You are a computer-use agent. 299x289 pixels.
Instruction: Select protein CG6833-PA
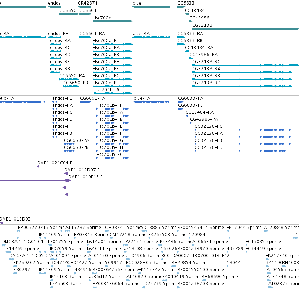point(191,98)
